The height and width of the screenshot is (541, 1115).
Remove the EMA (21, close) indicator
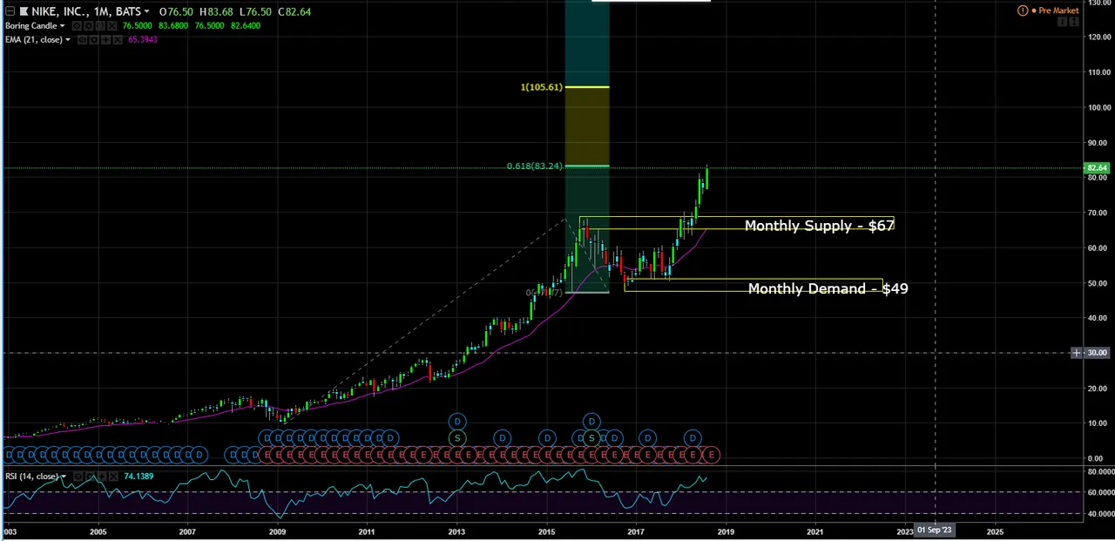pyautogui.click(x=117, y=40)
